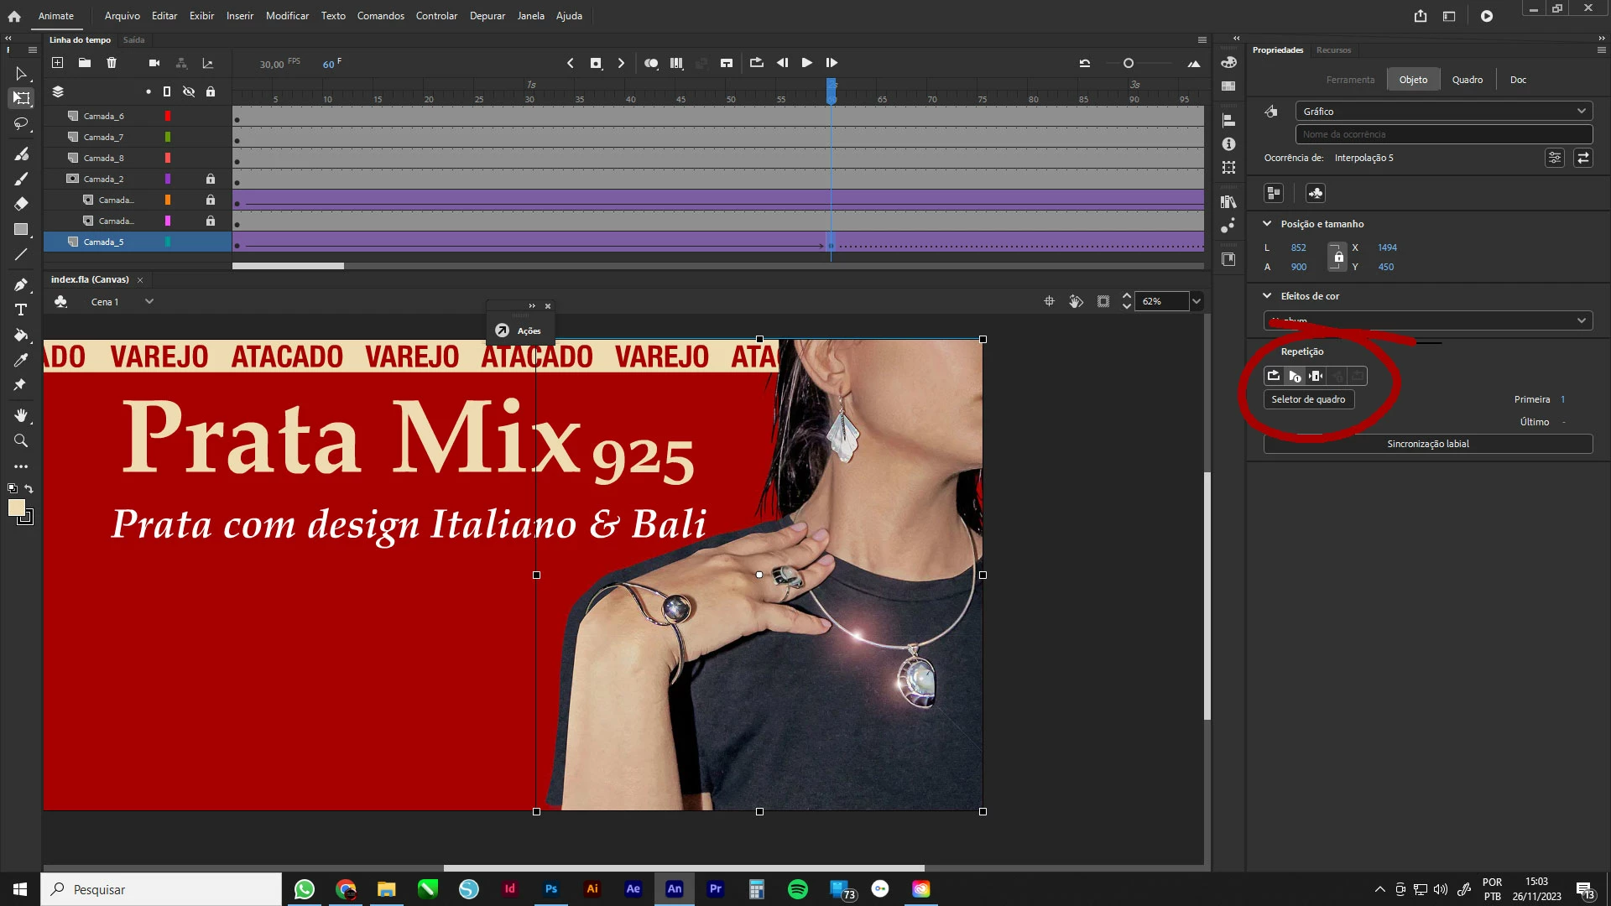Open the stage zoom percentage dropdown

[1197, 301]
